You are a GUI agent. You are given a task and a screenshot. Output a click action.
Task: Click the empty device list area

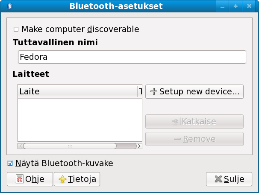[80, 120]
